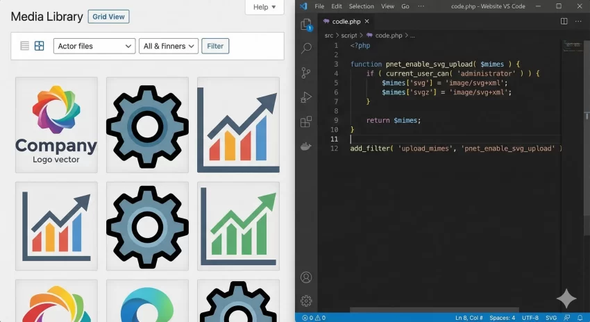590x322 pixels.
Task: Open the 'All & Finners' dropdown
Action: [169, 46]
